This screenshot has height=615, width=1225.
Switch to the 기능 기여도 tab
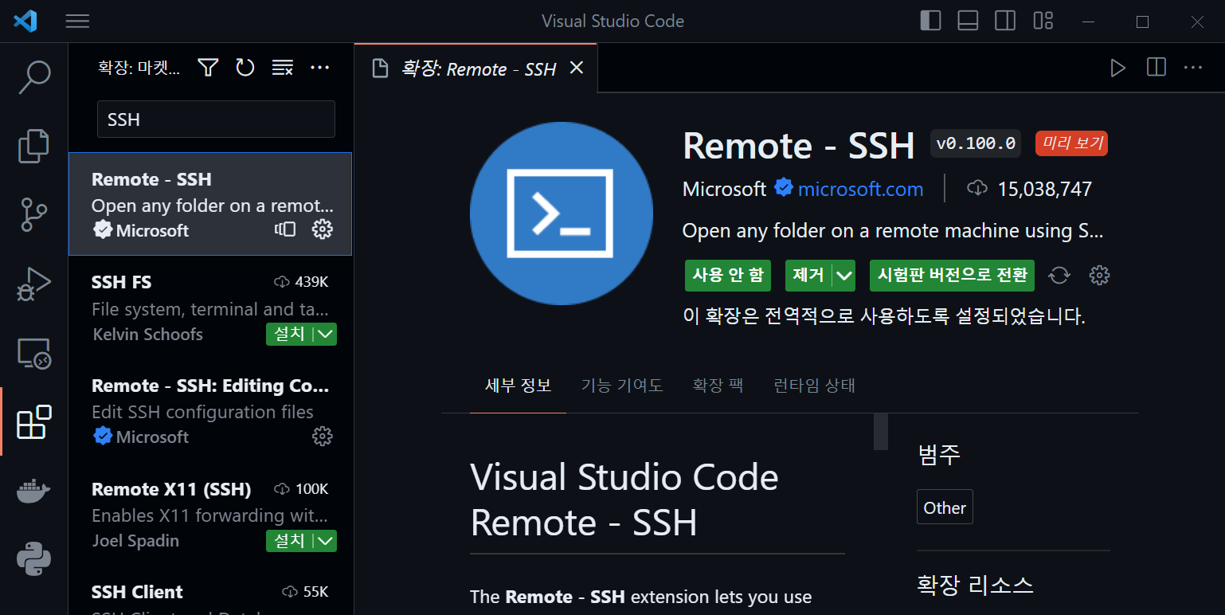(x=622, y=386)
